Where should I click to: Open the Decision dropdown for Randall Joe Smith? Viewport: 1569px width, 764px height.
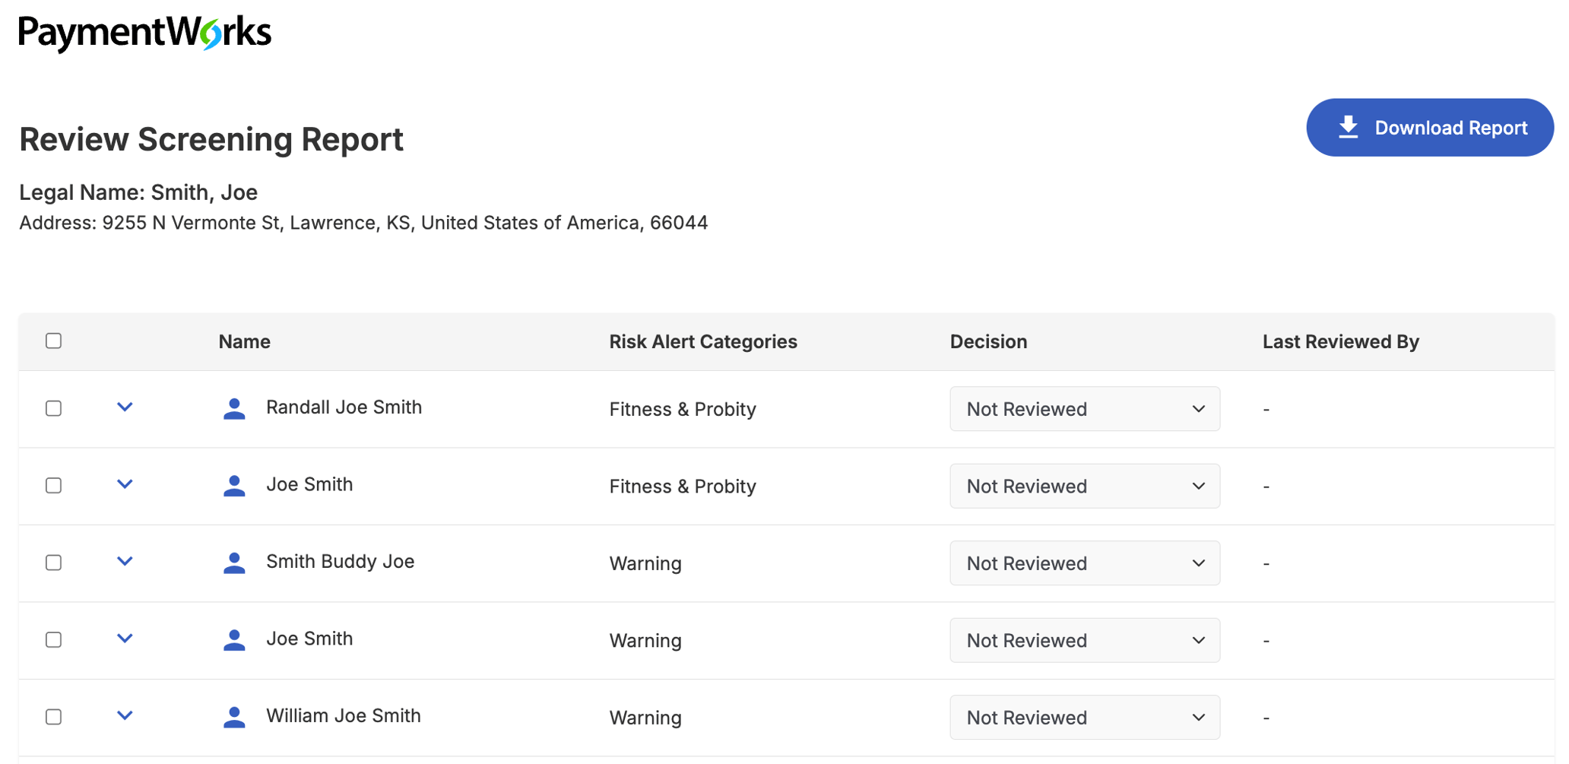click(1084, 408)
